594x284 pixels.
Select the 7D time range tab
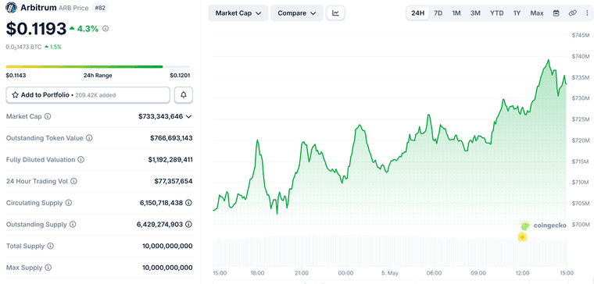(438, 13)
